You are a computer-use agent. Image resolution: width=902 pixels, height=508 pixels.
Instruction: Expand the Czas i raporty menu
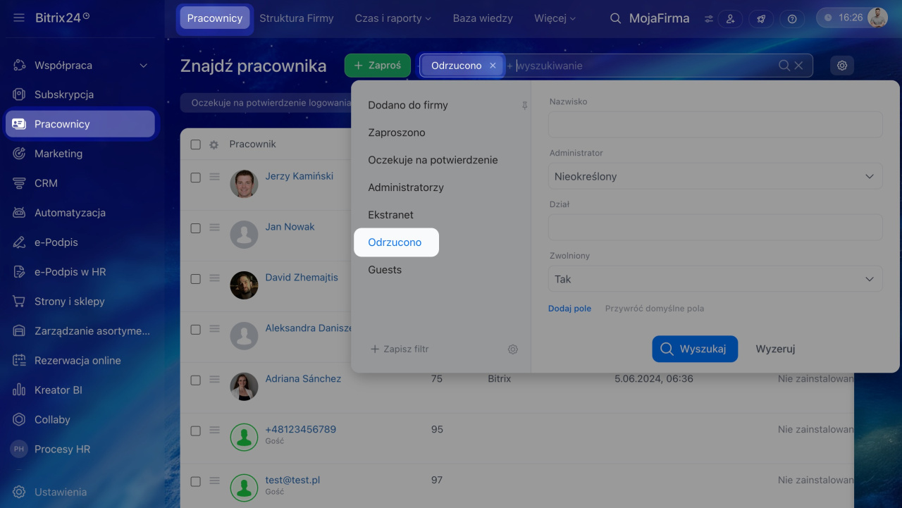(x=393, y=18)
